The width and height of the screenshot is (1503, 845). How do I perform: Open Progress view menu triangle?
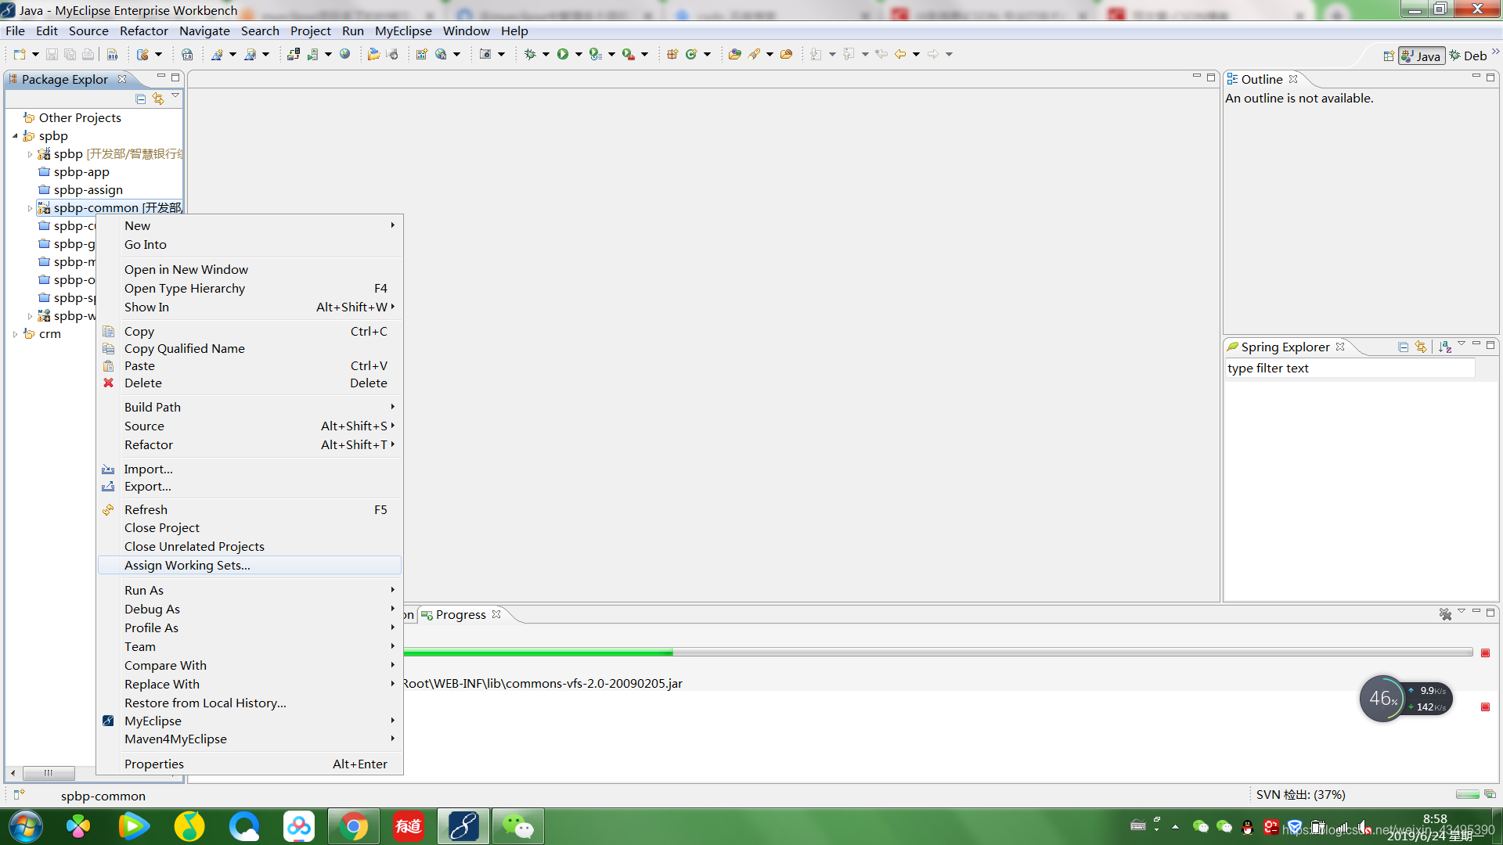point(1462,612)
